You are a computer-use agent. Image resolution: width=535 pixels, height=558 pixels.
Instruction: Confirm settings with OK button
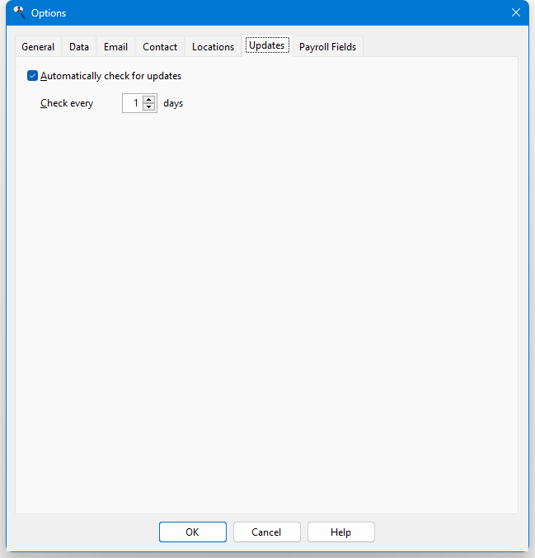(x=193, y=532)
